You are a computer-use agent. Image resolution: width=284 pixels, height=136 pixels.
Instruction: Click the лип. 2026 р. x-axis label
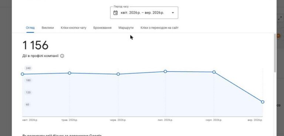tap(165, 120)
